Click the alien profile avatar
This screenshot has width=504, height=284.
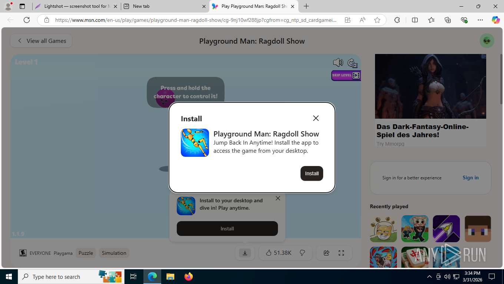[x=487, y=41]
